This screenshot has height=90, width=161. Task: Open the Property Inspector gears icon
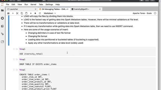(x=2, y=34)
